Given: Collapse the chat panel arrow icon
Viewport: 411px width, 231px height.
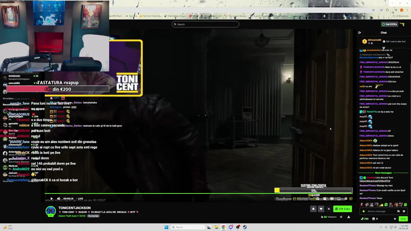Looking at the screenshot, I should pos(359,33).
